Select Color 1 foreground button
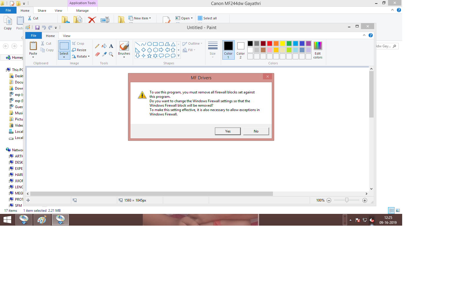 click(228, 50)
